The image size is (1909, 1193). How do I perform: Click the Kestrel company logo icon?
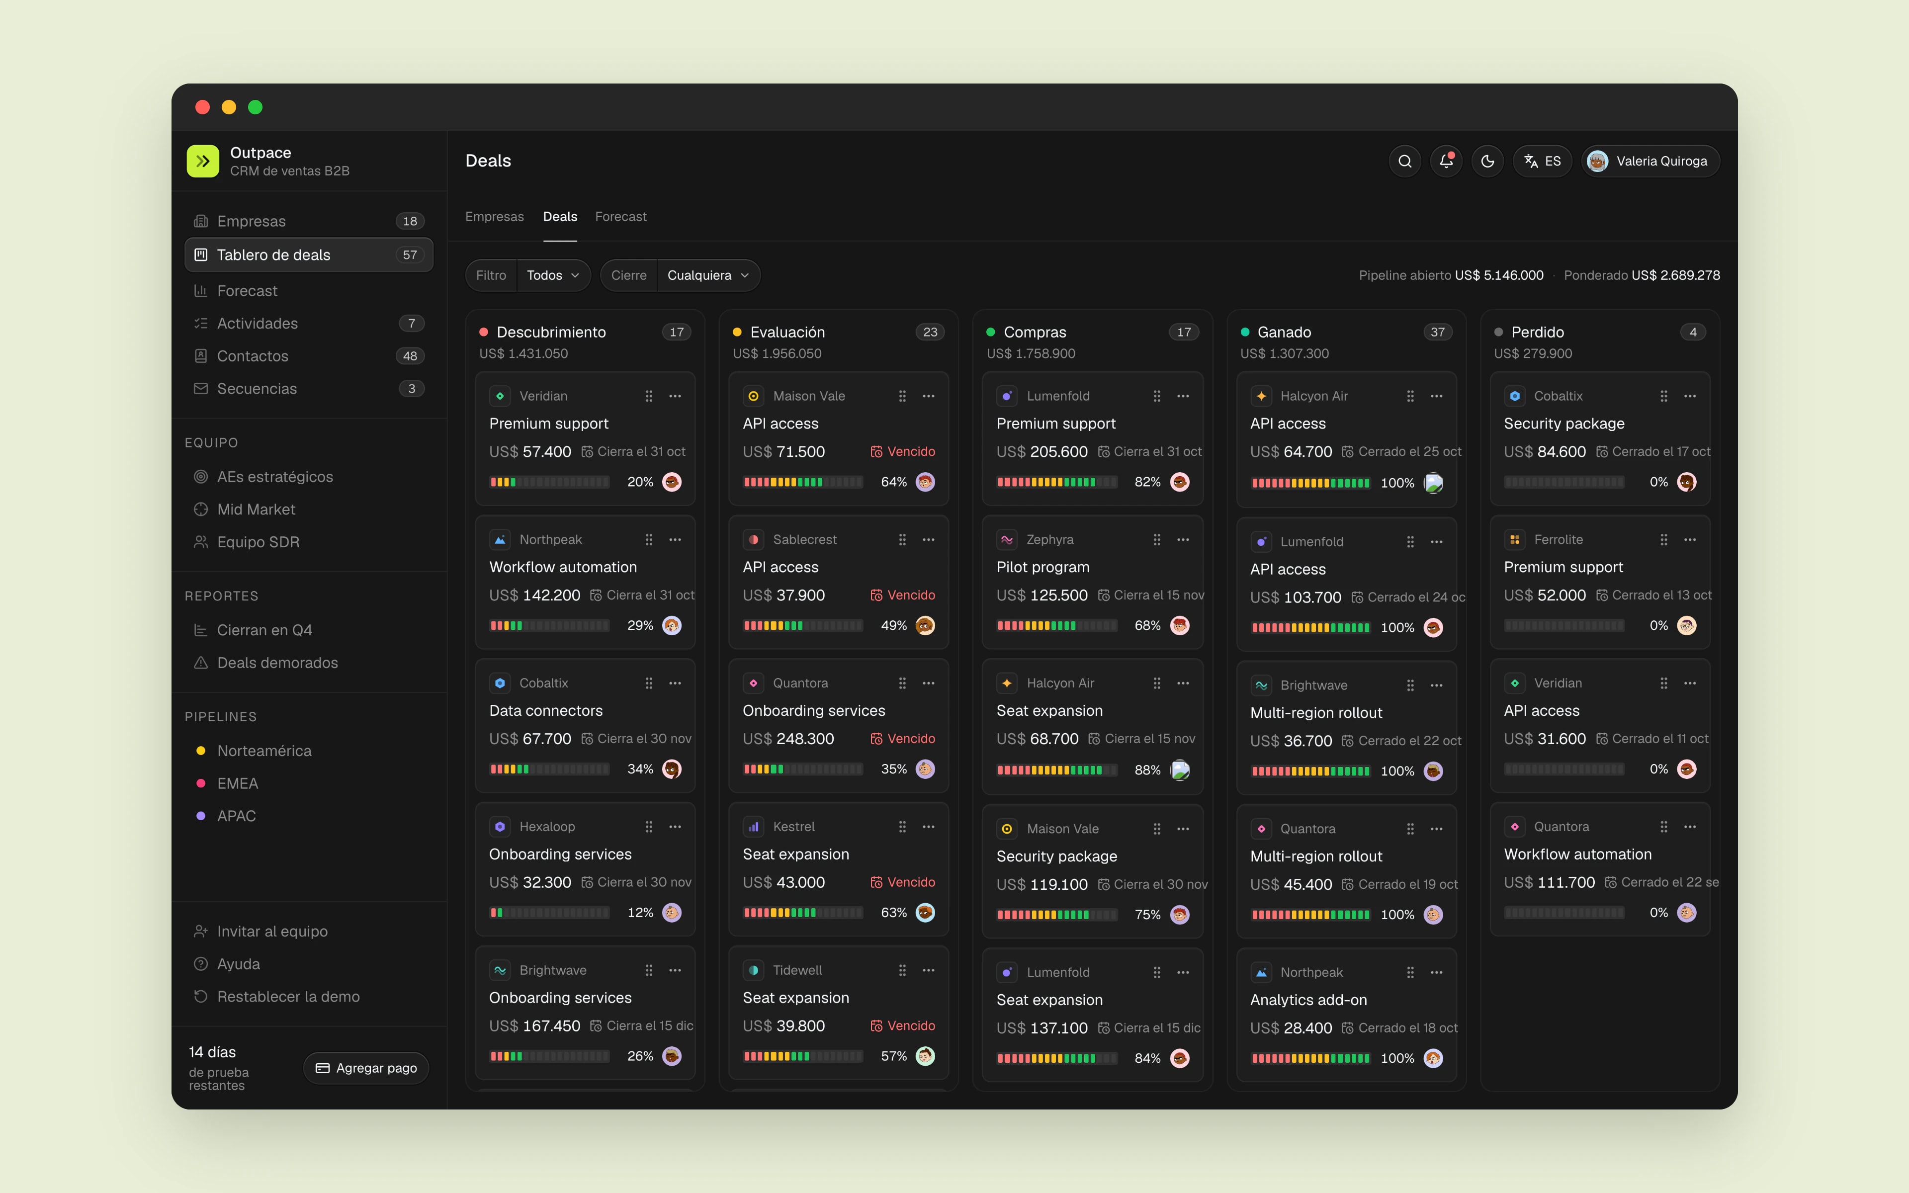[753, 827]
